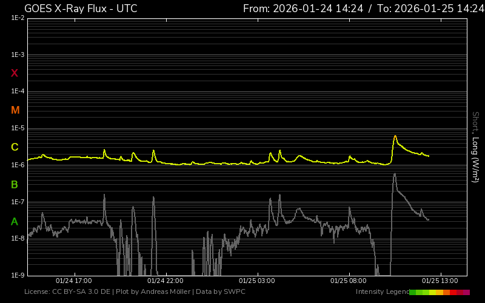485x303 pixels.
Task: Click the '01/24 17:00' time axis label
Action: pos(73,281)
